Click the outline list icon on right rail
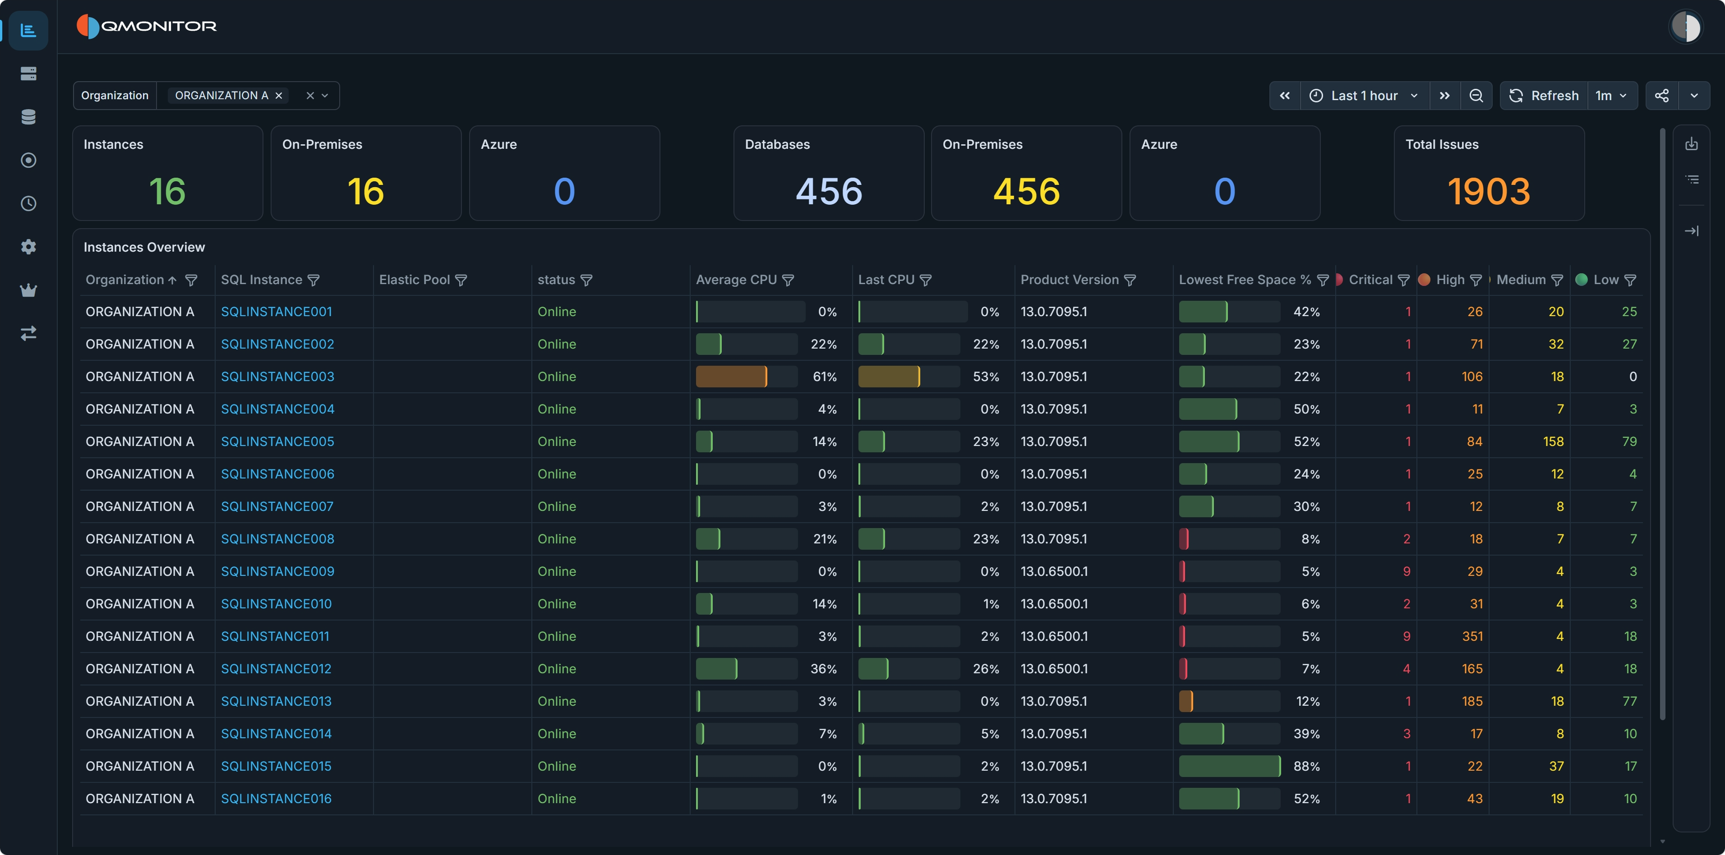Image resolution: width=1725 pixels, height=855 pixels. click(1692, 179)
